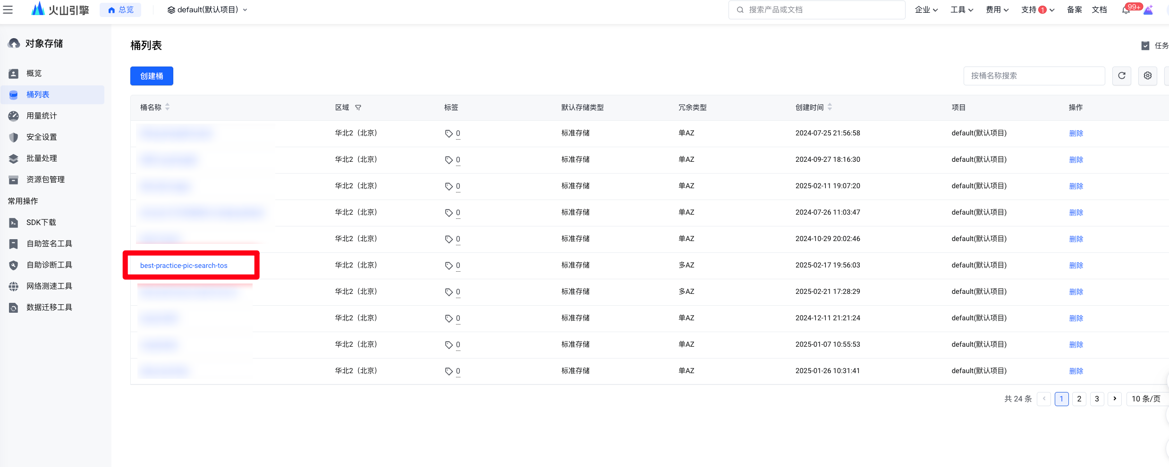Refresh the bucket list
The height and width of the screenshot is (467, 1169).
tap(1122, 75)
